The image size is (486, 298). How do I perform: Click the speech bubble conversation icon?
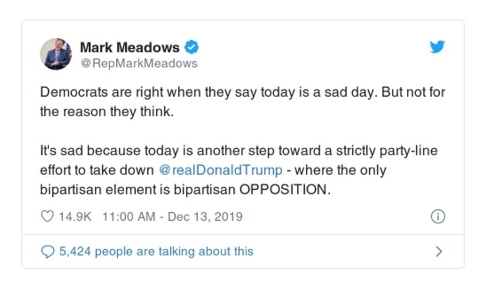47,251
